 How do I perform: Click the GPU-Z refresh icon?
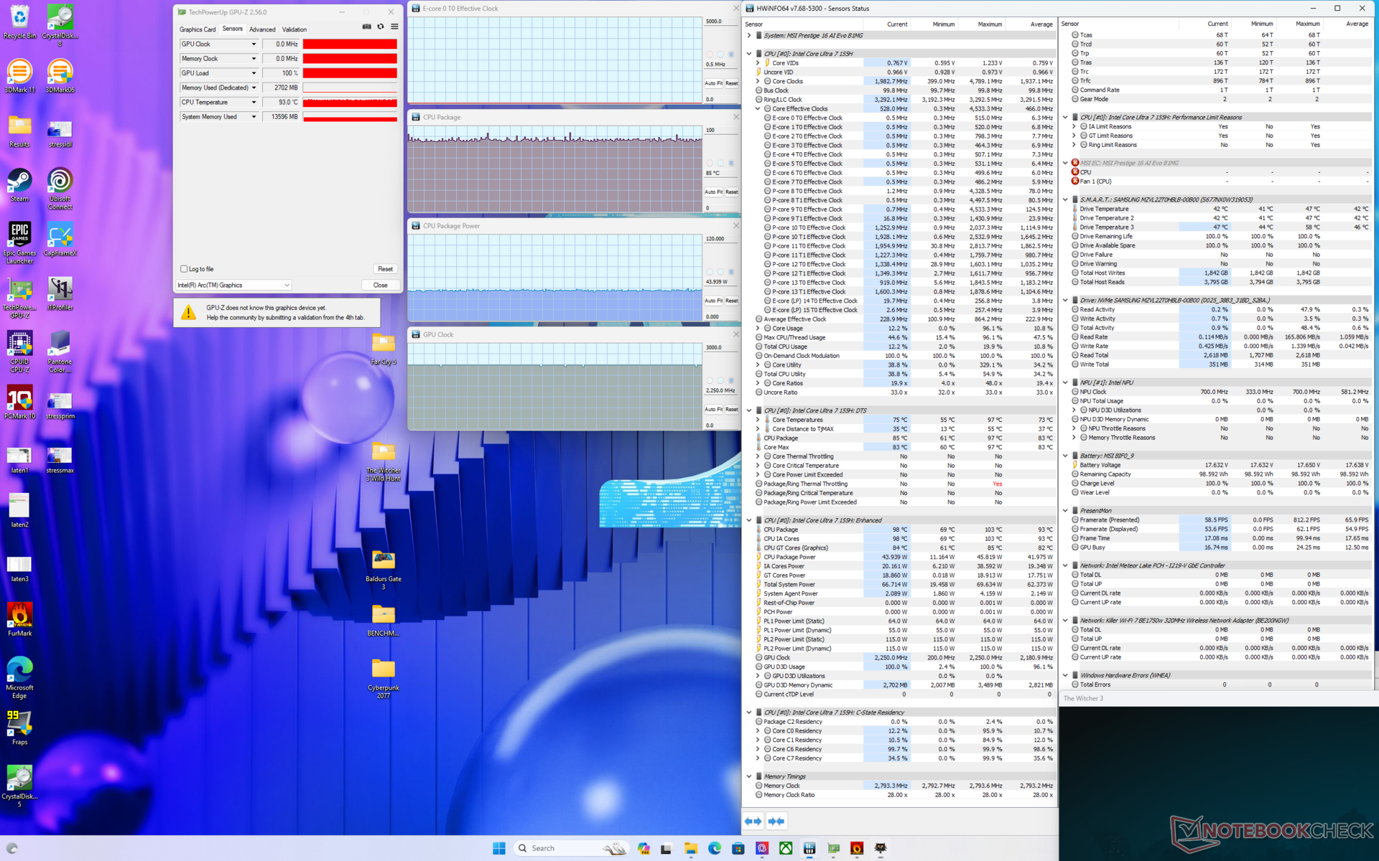(381, 27)
